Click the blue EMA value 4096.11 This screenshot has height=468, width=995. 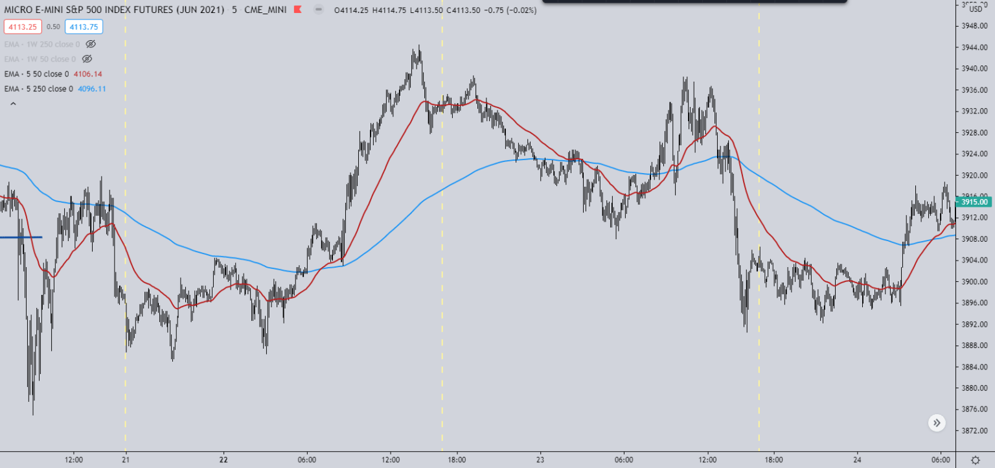pos(92,89)
